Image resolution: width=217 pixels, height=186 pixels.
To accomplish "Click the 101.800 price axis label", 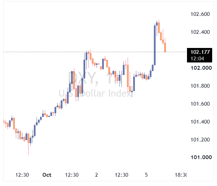I will [x=200, y=86].
